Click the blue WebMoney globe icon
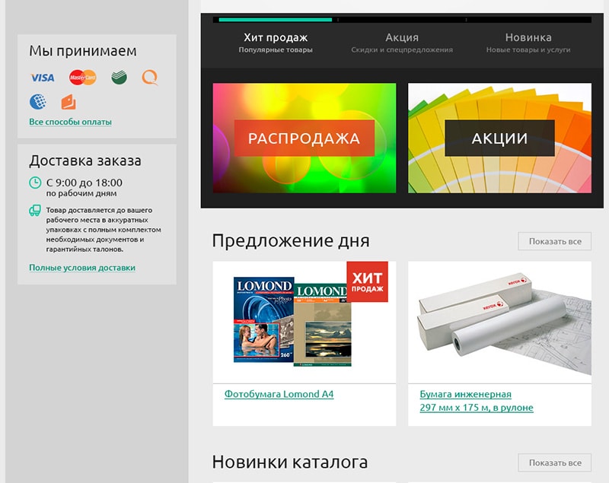Screen dimensions: 609x483 click(38, 101)
